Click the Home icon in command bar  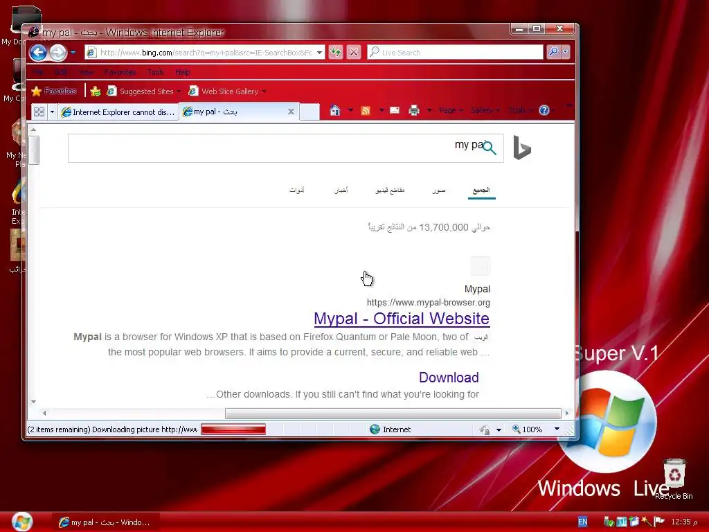click(335, 110)
